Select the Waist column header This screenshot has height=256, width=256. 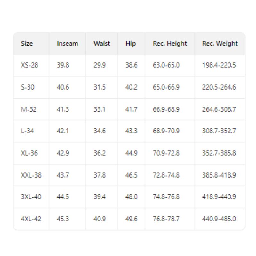[x=102, y=44]
